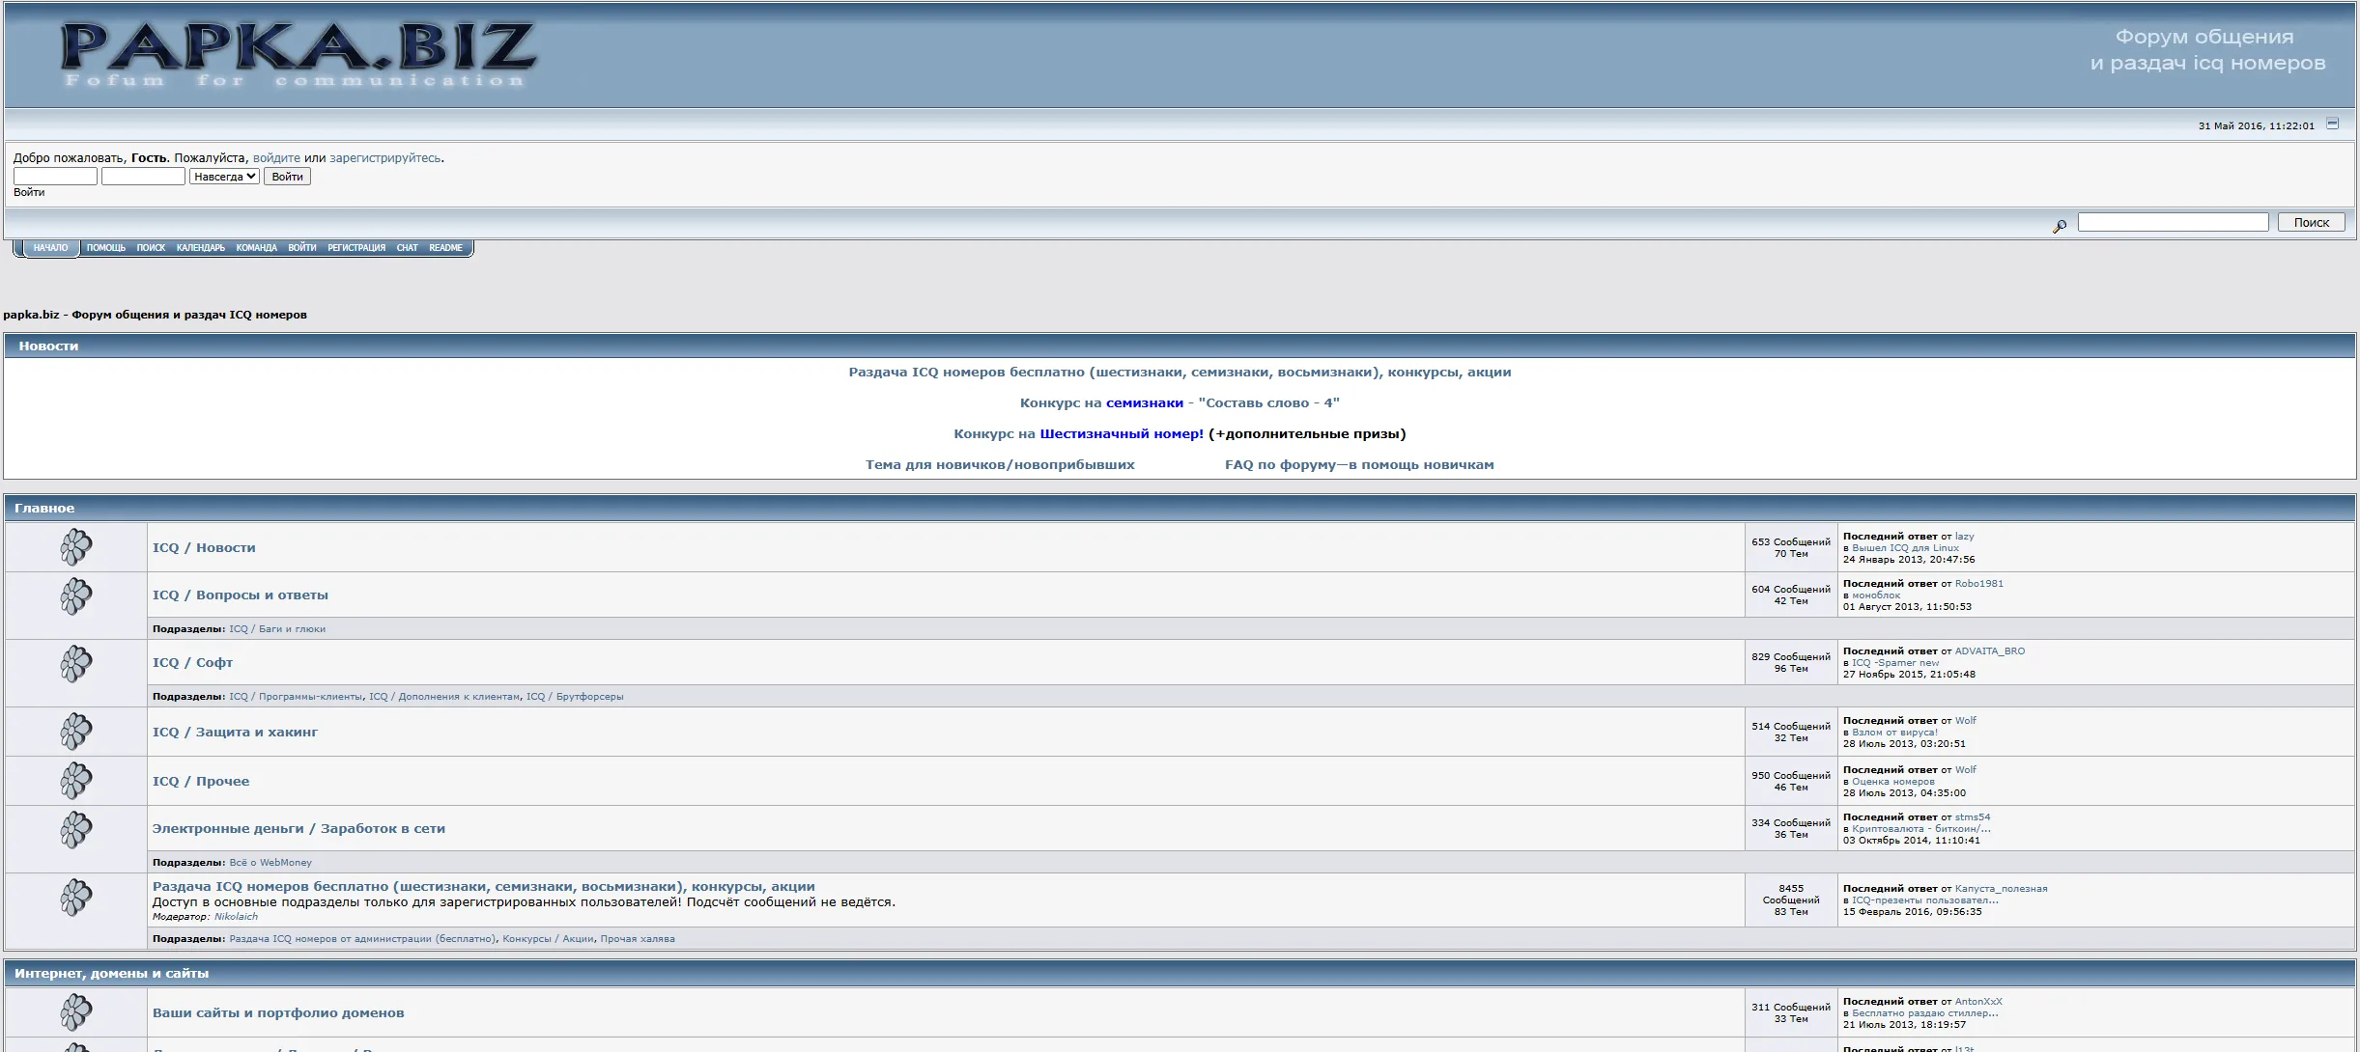Click the board icon for ICQ / Прочее
2360x1052 pixels.
[76, 781]
